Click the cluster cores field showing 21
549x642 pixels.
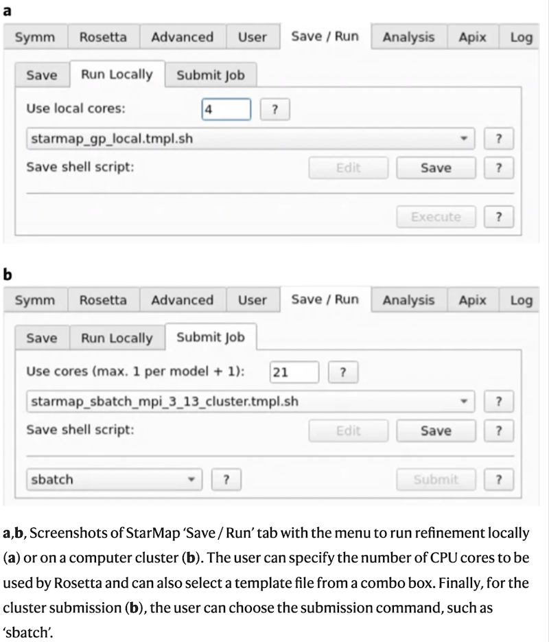click(294, 372)
